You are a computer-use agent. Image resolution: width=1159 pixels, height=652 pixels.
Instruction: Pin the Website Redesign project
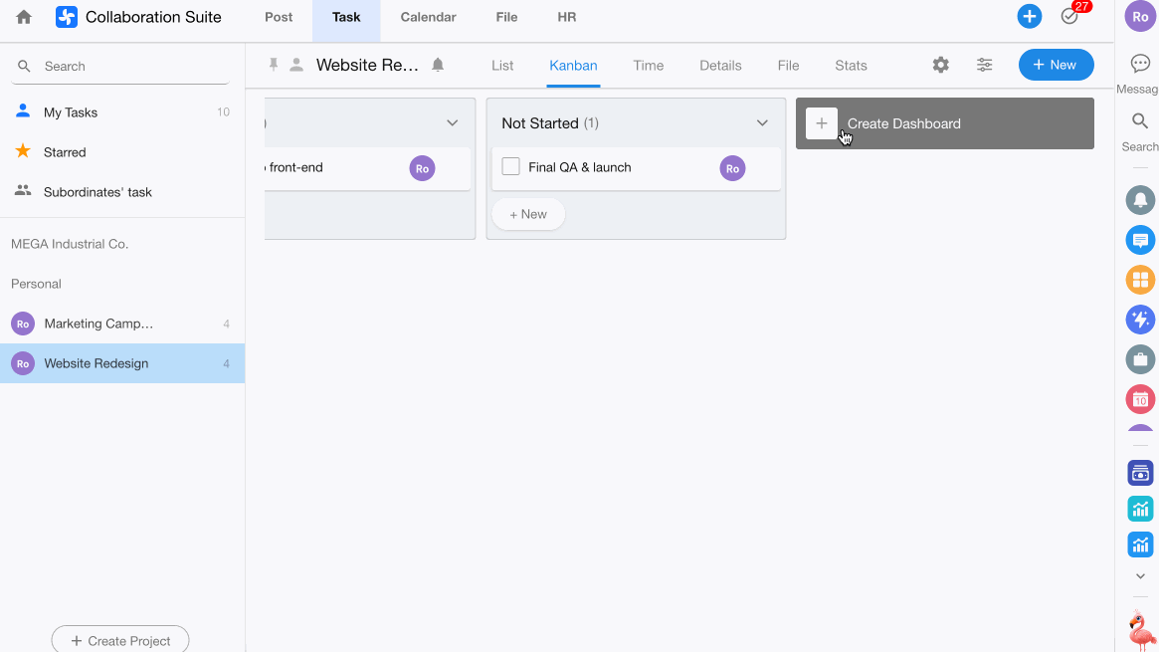pos(274,65)
